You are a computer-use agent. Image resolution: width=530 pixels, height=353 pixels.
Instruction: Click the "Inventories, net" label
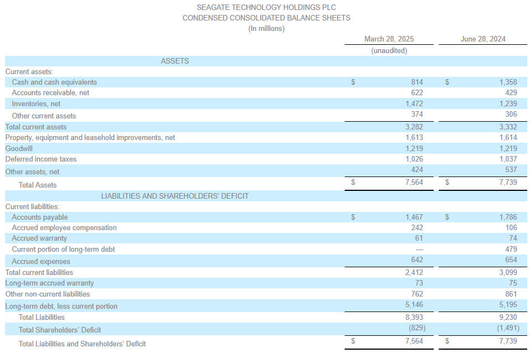36,104
